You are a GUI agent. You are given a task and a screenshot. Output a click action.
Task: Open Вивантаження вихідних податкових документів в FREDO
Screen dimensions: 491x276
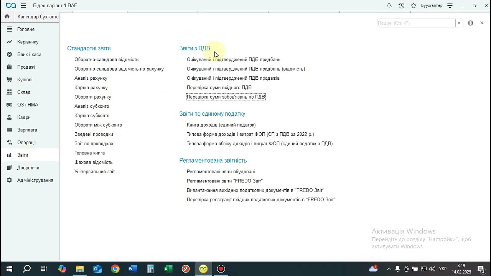click(x=255, y=190)
